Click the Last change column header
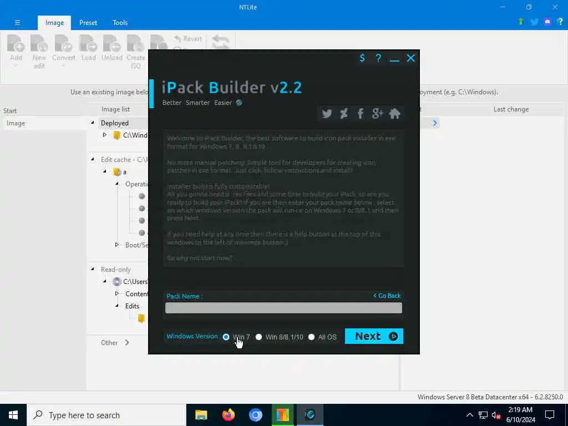The width and height of the screenshot is (568, 426). point(511,109)
